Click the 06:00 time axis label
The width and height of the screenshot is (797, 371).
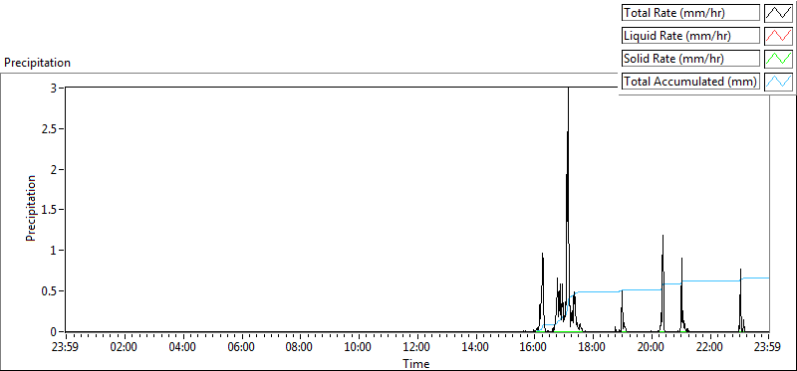241,348
